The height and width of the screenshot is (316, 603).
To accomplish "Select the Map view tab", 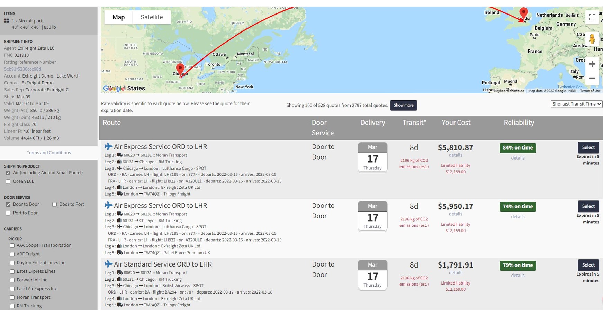I will 118,17.
